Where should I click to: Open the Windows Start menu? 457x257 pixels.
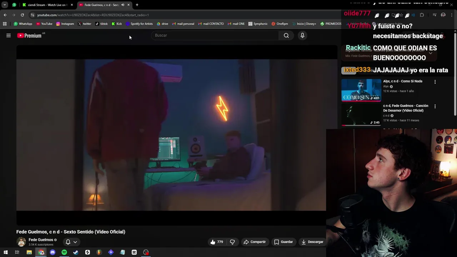pyautogui.click(x=6, y=252)
